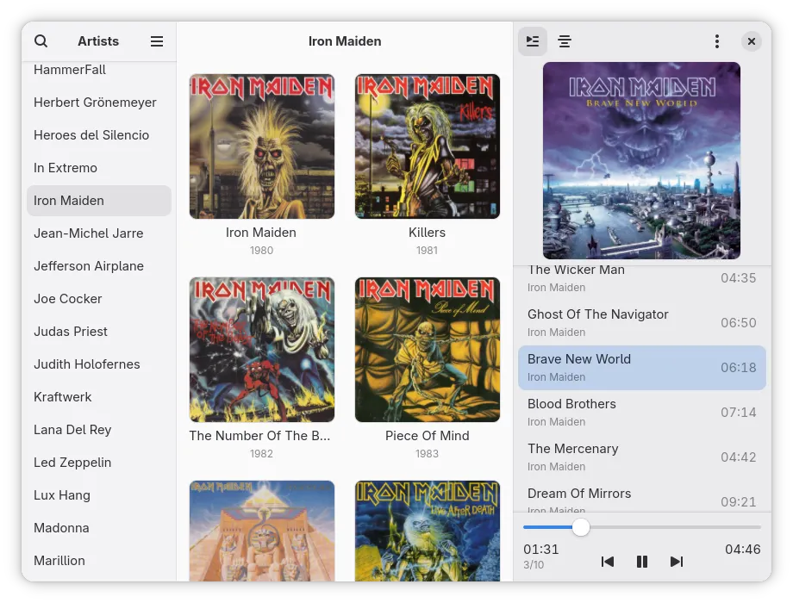
Task: Open the Powerslave pyramid album cover
Action: point(262,532)
